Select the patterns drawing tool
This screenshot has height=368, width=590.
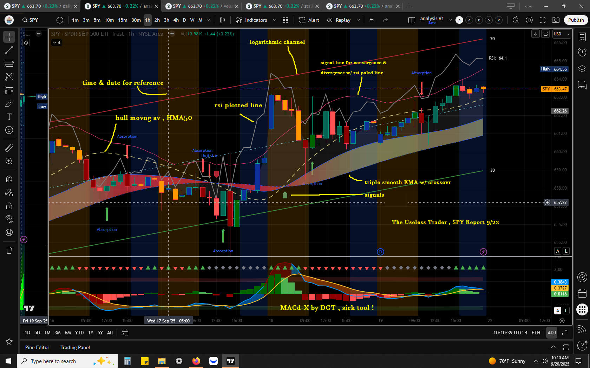click(9, 77)
